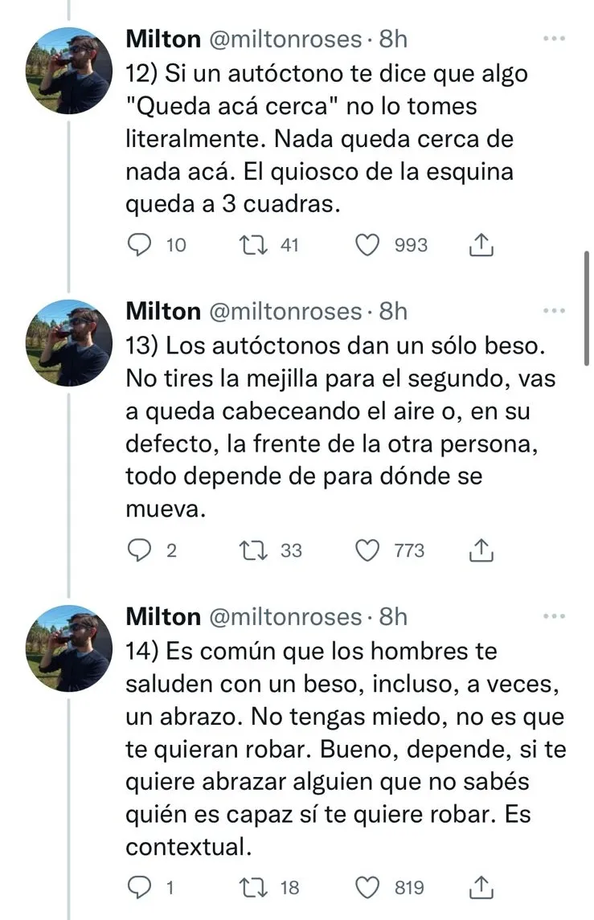Reply to tweet 14 about saludar con beso
The width and height of the screenshot is (594, 920).
141,887
